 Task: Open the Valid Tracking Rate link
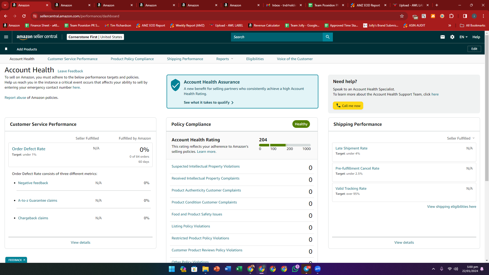point(351,188)
